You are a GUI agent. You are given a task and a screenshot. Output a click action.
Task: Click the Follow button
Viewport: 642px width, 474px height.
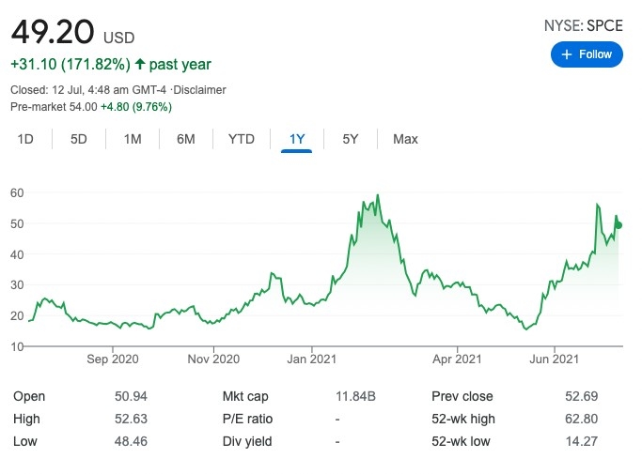[x=587, y=54]
